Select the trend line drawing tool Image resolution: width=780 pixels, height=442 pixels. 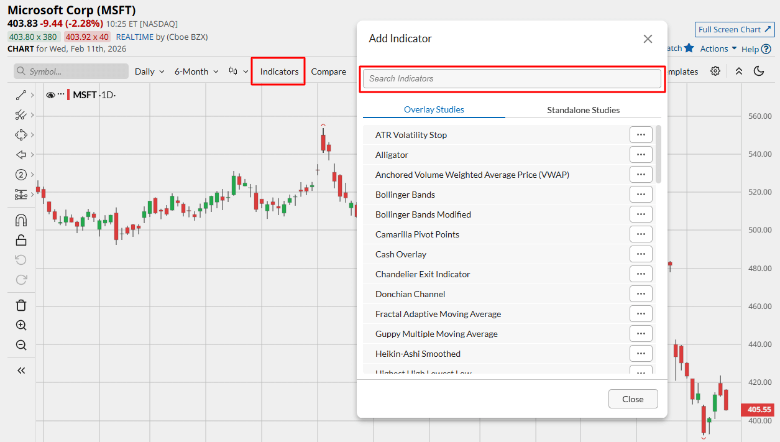tap(21, 94)
